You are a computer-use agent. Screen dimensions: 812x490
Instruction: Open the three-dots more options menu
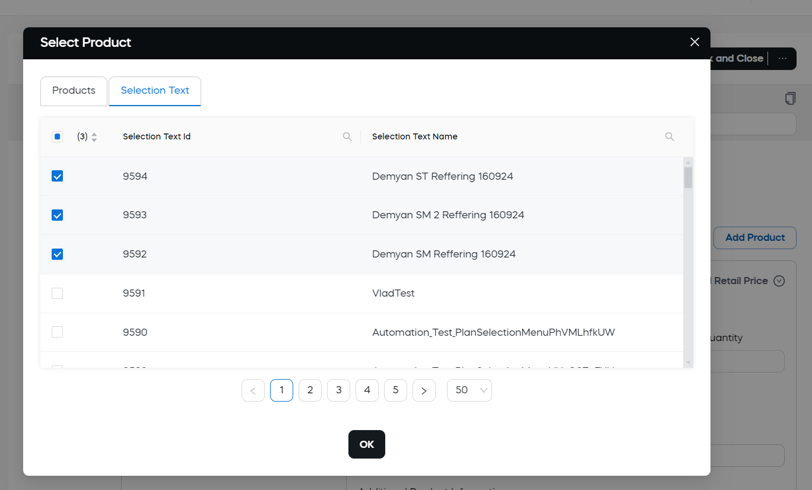(x=782, y=59)
